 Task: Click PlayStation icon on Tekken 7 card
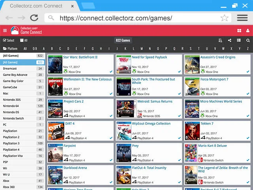(x=203, y=138)
